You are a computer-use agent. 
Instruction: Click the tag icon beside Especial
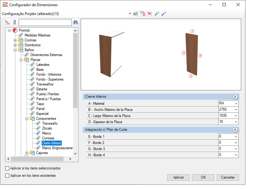(x=32, y=114)
